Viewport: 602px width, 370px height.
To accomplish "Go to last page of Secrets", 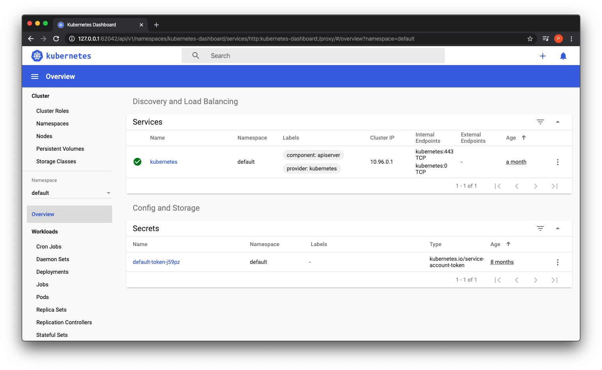I will (555, 280).
